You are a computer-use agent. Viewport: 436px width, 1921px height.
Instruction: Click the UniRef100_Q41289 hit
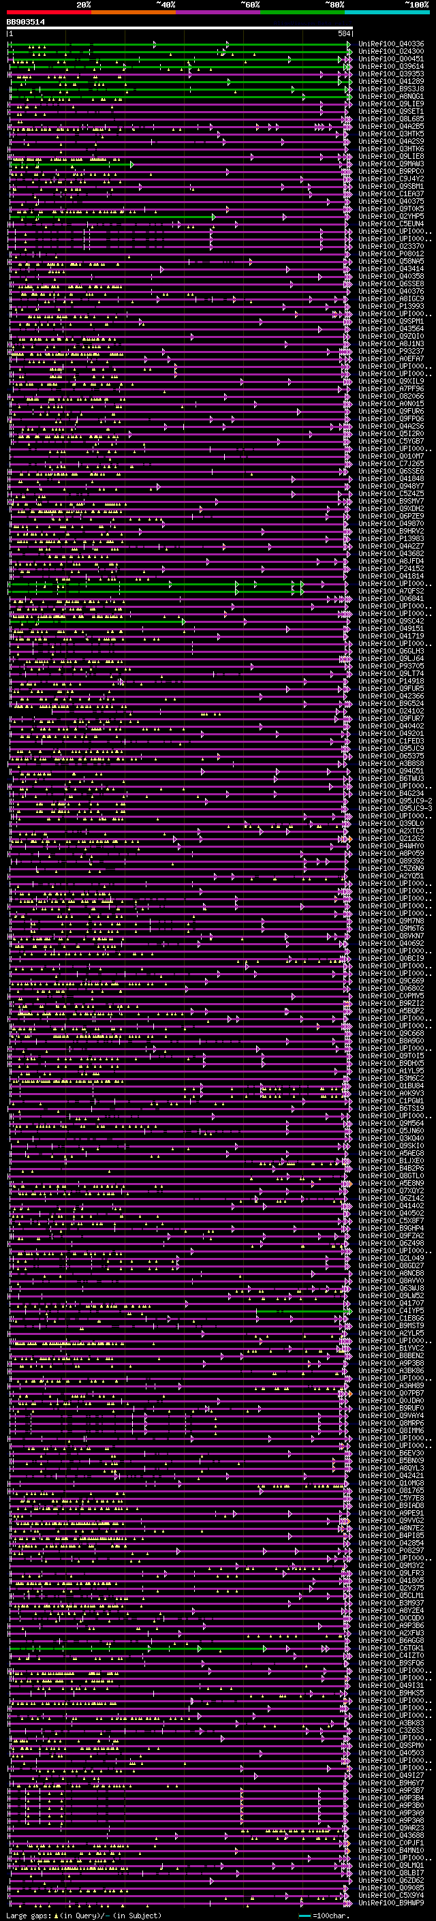pyautogui.click(x=391, y=81)
